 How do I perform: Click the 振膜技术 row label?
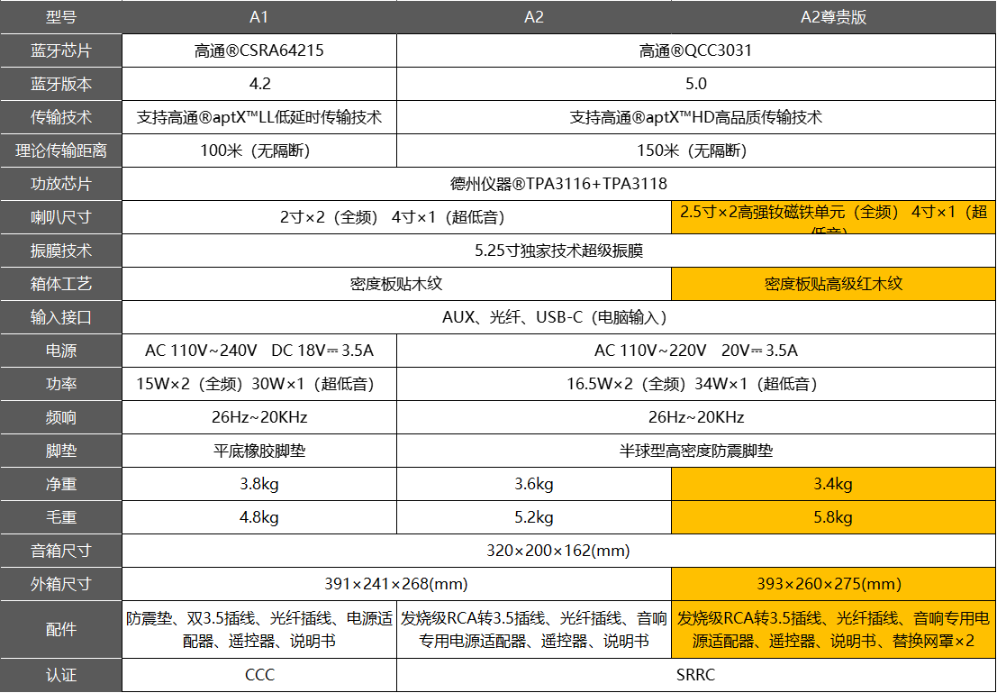(x=61, y=251)
